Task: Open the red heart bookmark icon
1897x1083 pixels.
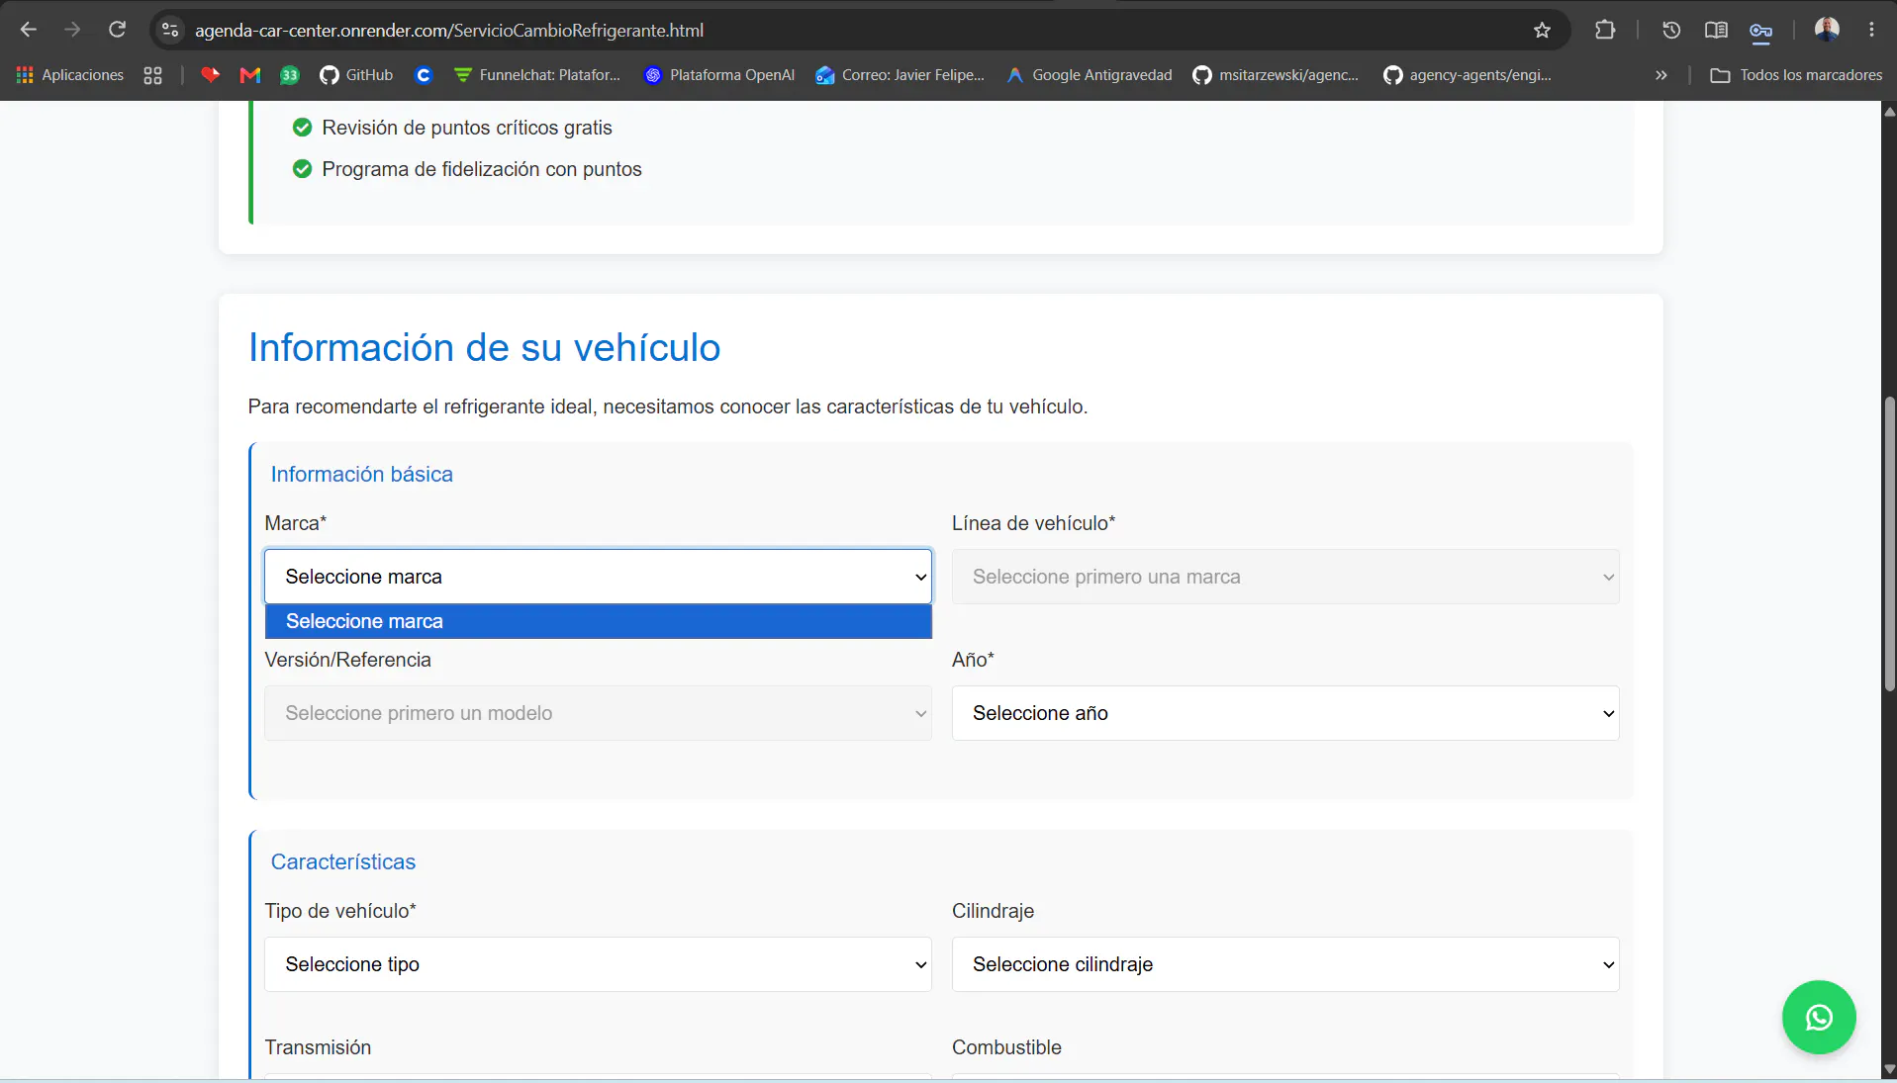Action: coord(210,75)
